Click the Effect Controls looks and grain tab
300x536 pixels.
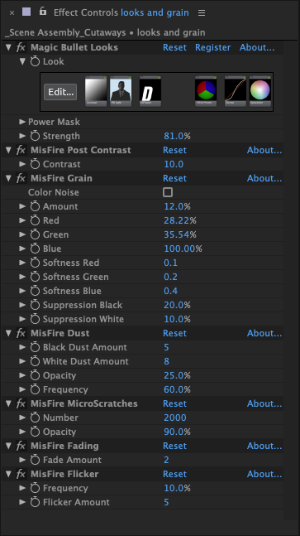(121, 12)
